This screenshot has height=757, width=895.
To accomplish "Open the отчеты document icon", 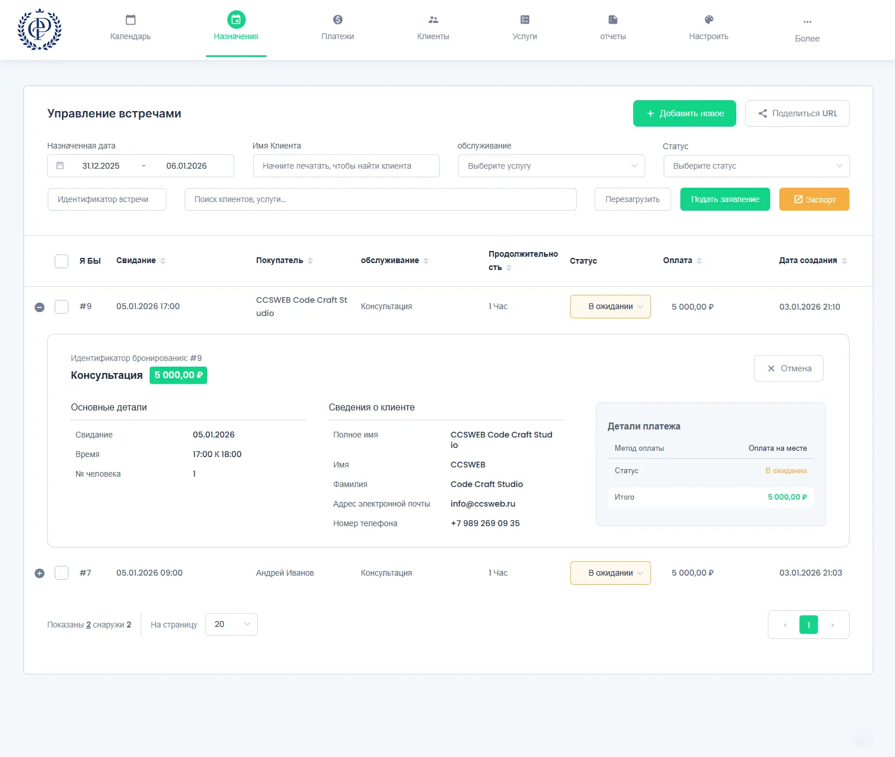I will click(613, 20).
